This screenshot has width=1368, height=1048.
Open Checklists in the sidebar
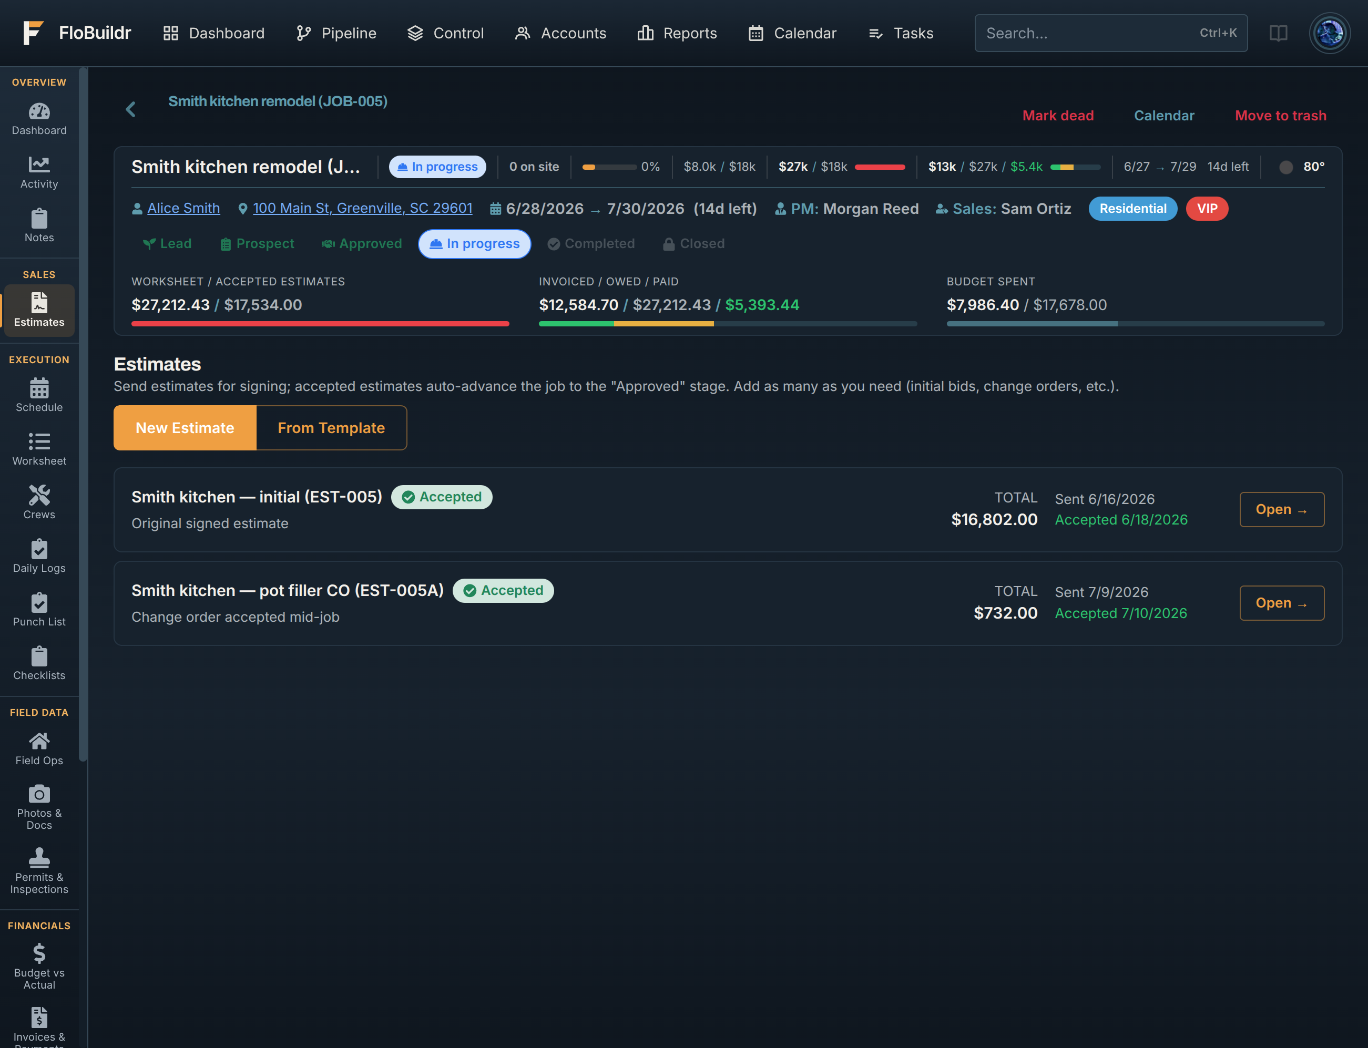pos(39,664)
